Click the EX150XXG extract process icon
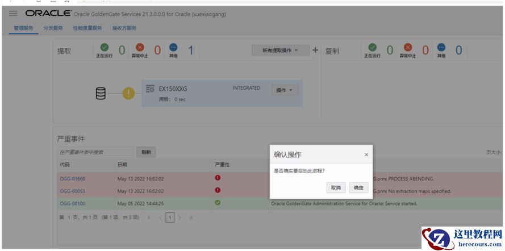 coord(150,89)
